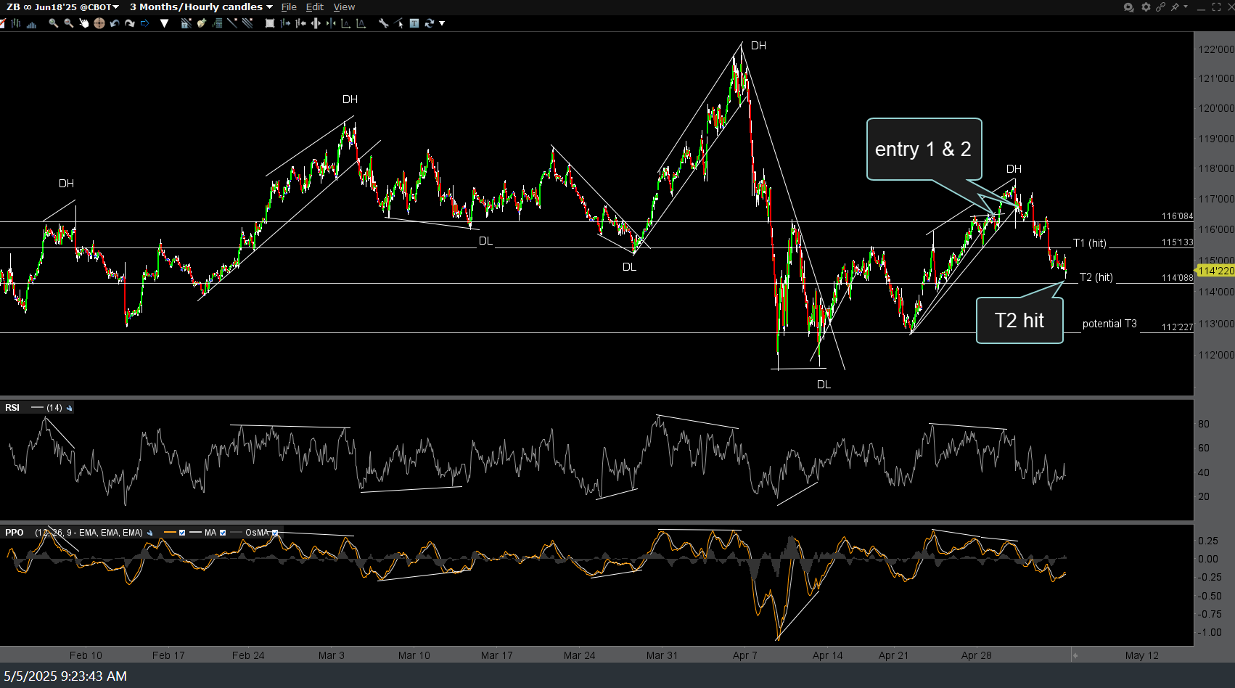The image size is (1235, 688).
Task: Click the chain link grouping icon
Action: point(1160,7)
